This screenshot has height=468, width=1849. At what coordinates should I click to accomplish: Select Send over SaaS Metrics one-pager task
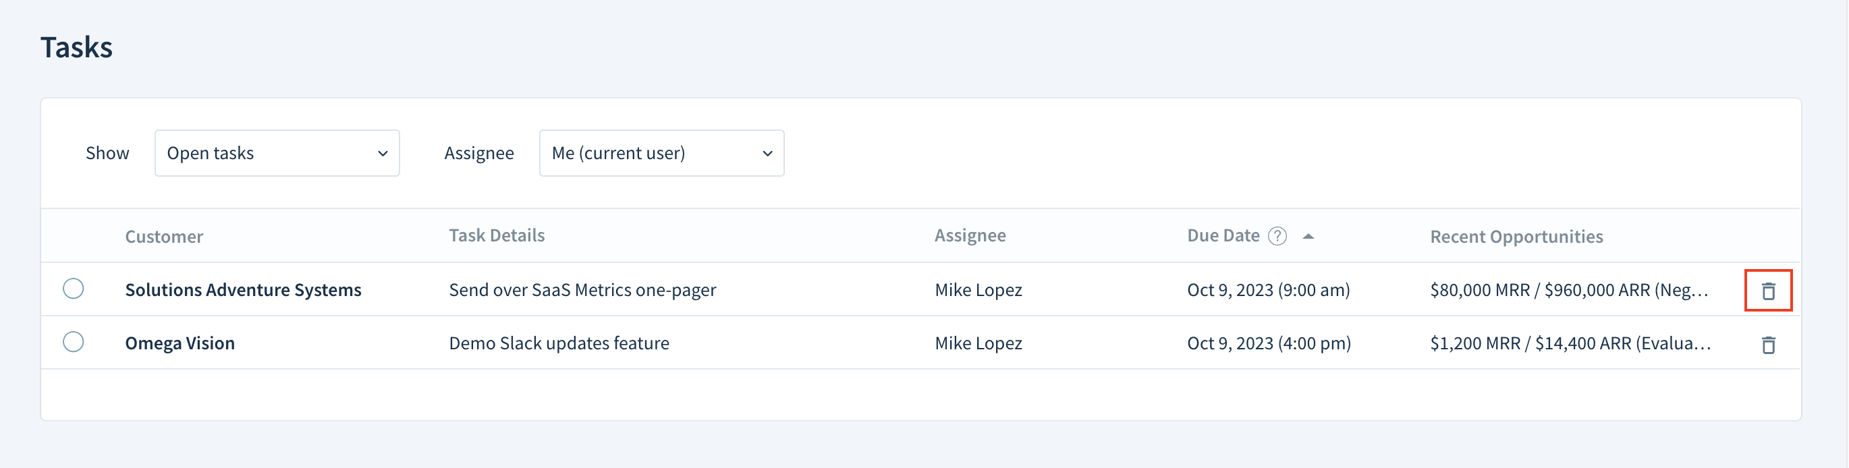[x=582, y=289]
